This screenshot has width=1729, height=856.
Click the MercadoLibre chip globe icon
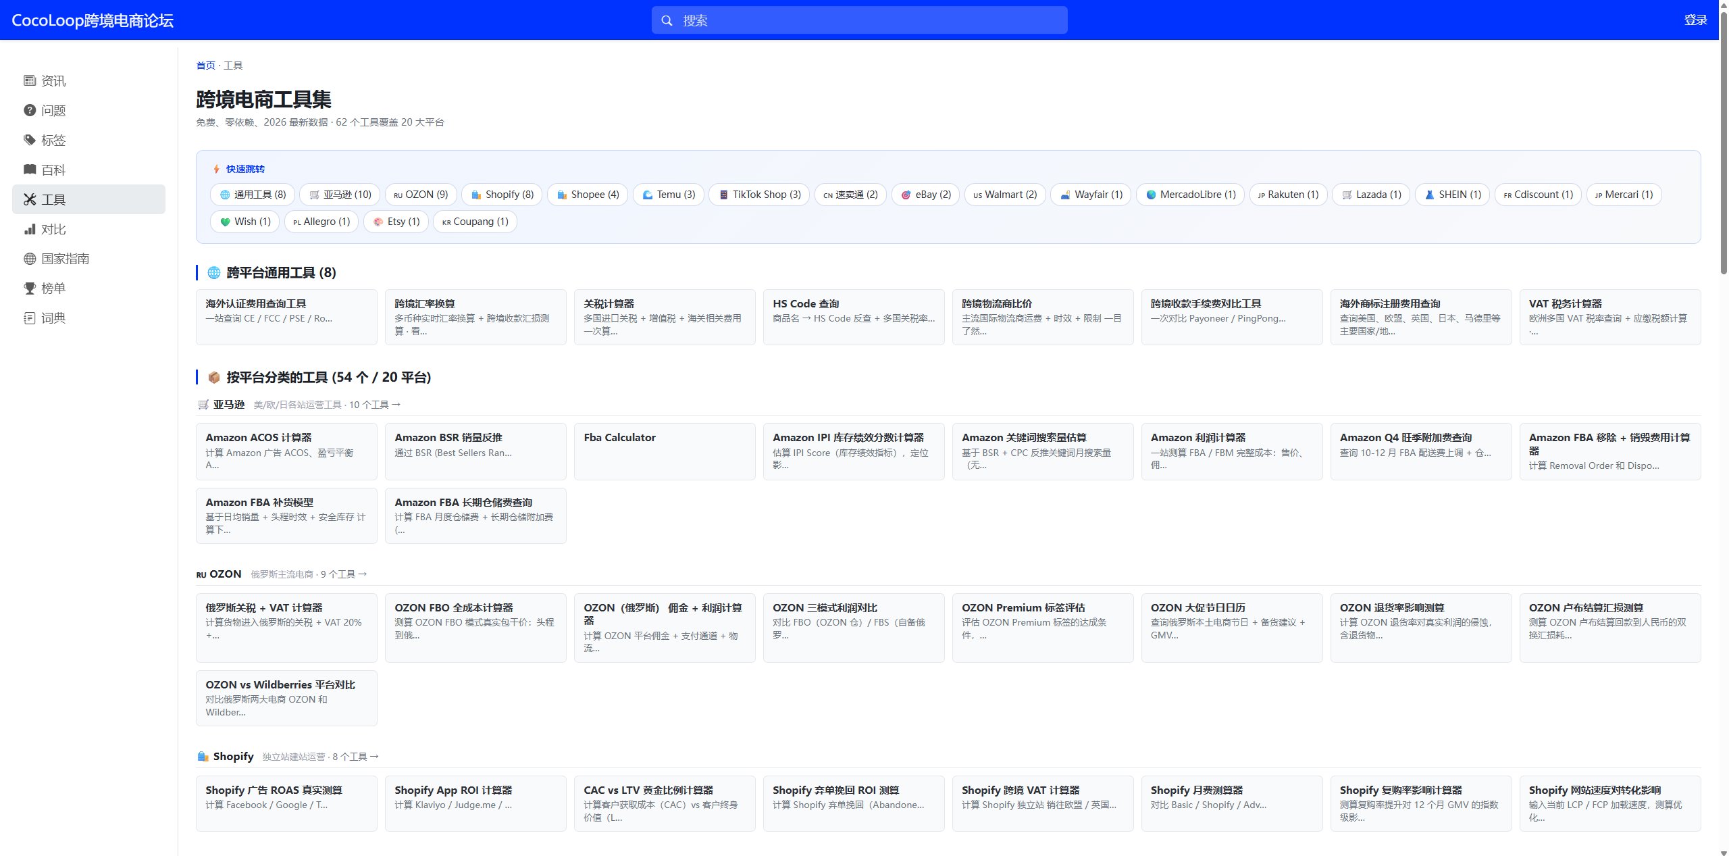coord(1151,195)
